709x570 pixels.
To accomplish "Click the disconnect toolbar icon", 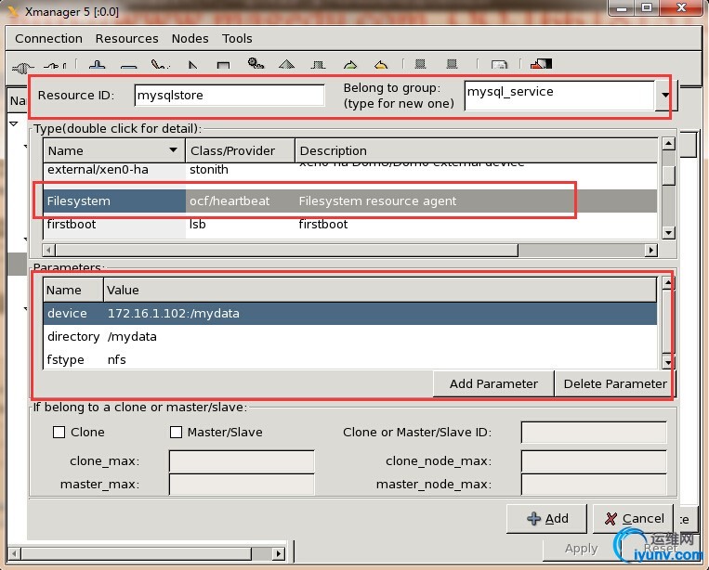I will (x=55, y=66).
